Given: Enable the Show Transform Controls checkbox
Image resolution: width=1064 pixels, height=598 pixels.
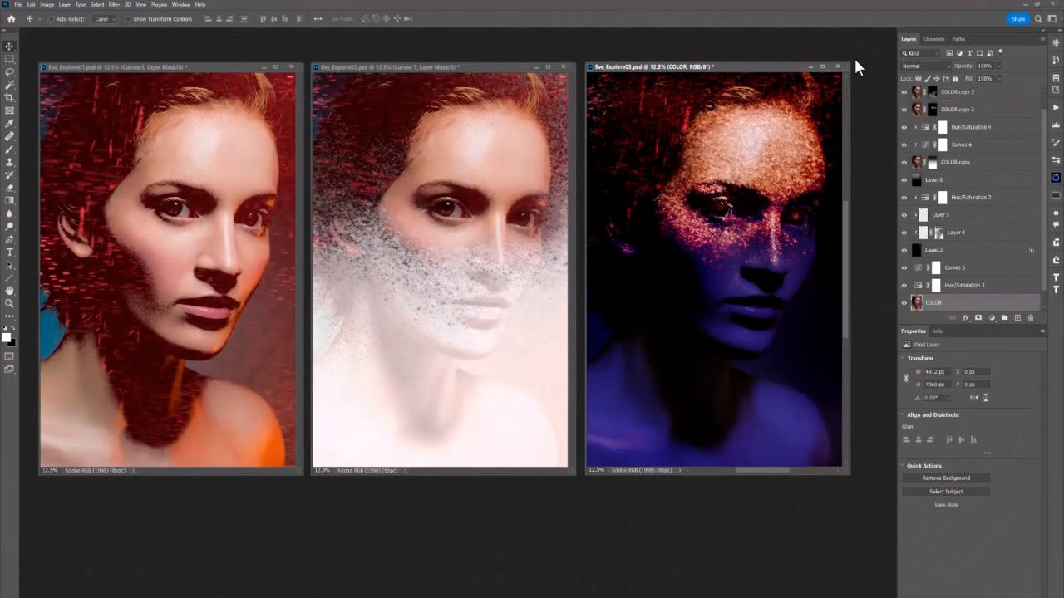Looking at the screenshot, I should pos(129,18).
